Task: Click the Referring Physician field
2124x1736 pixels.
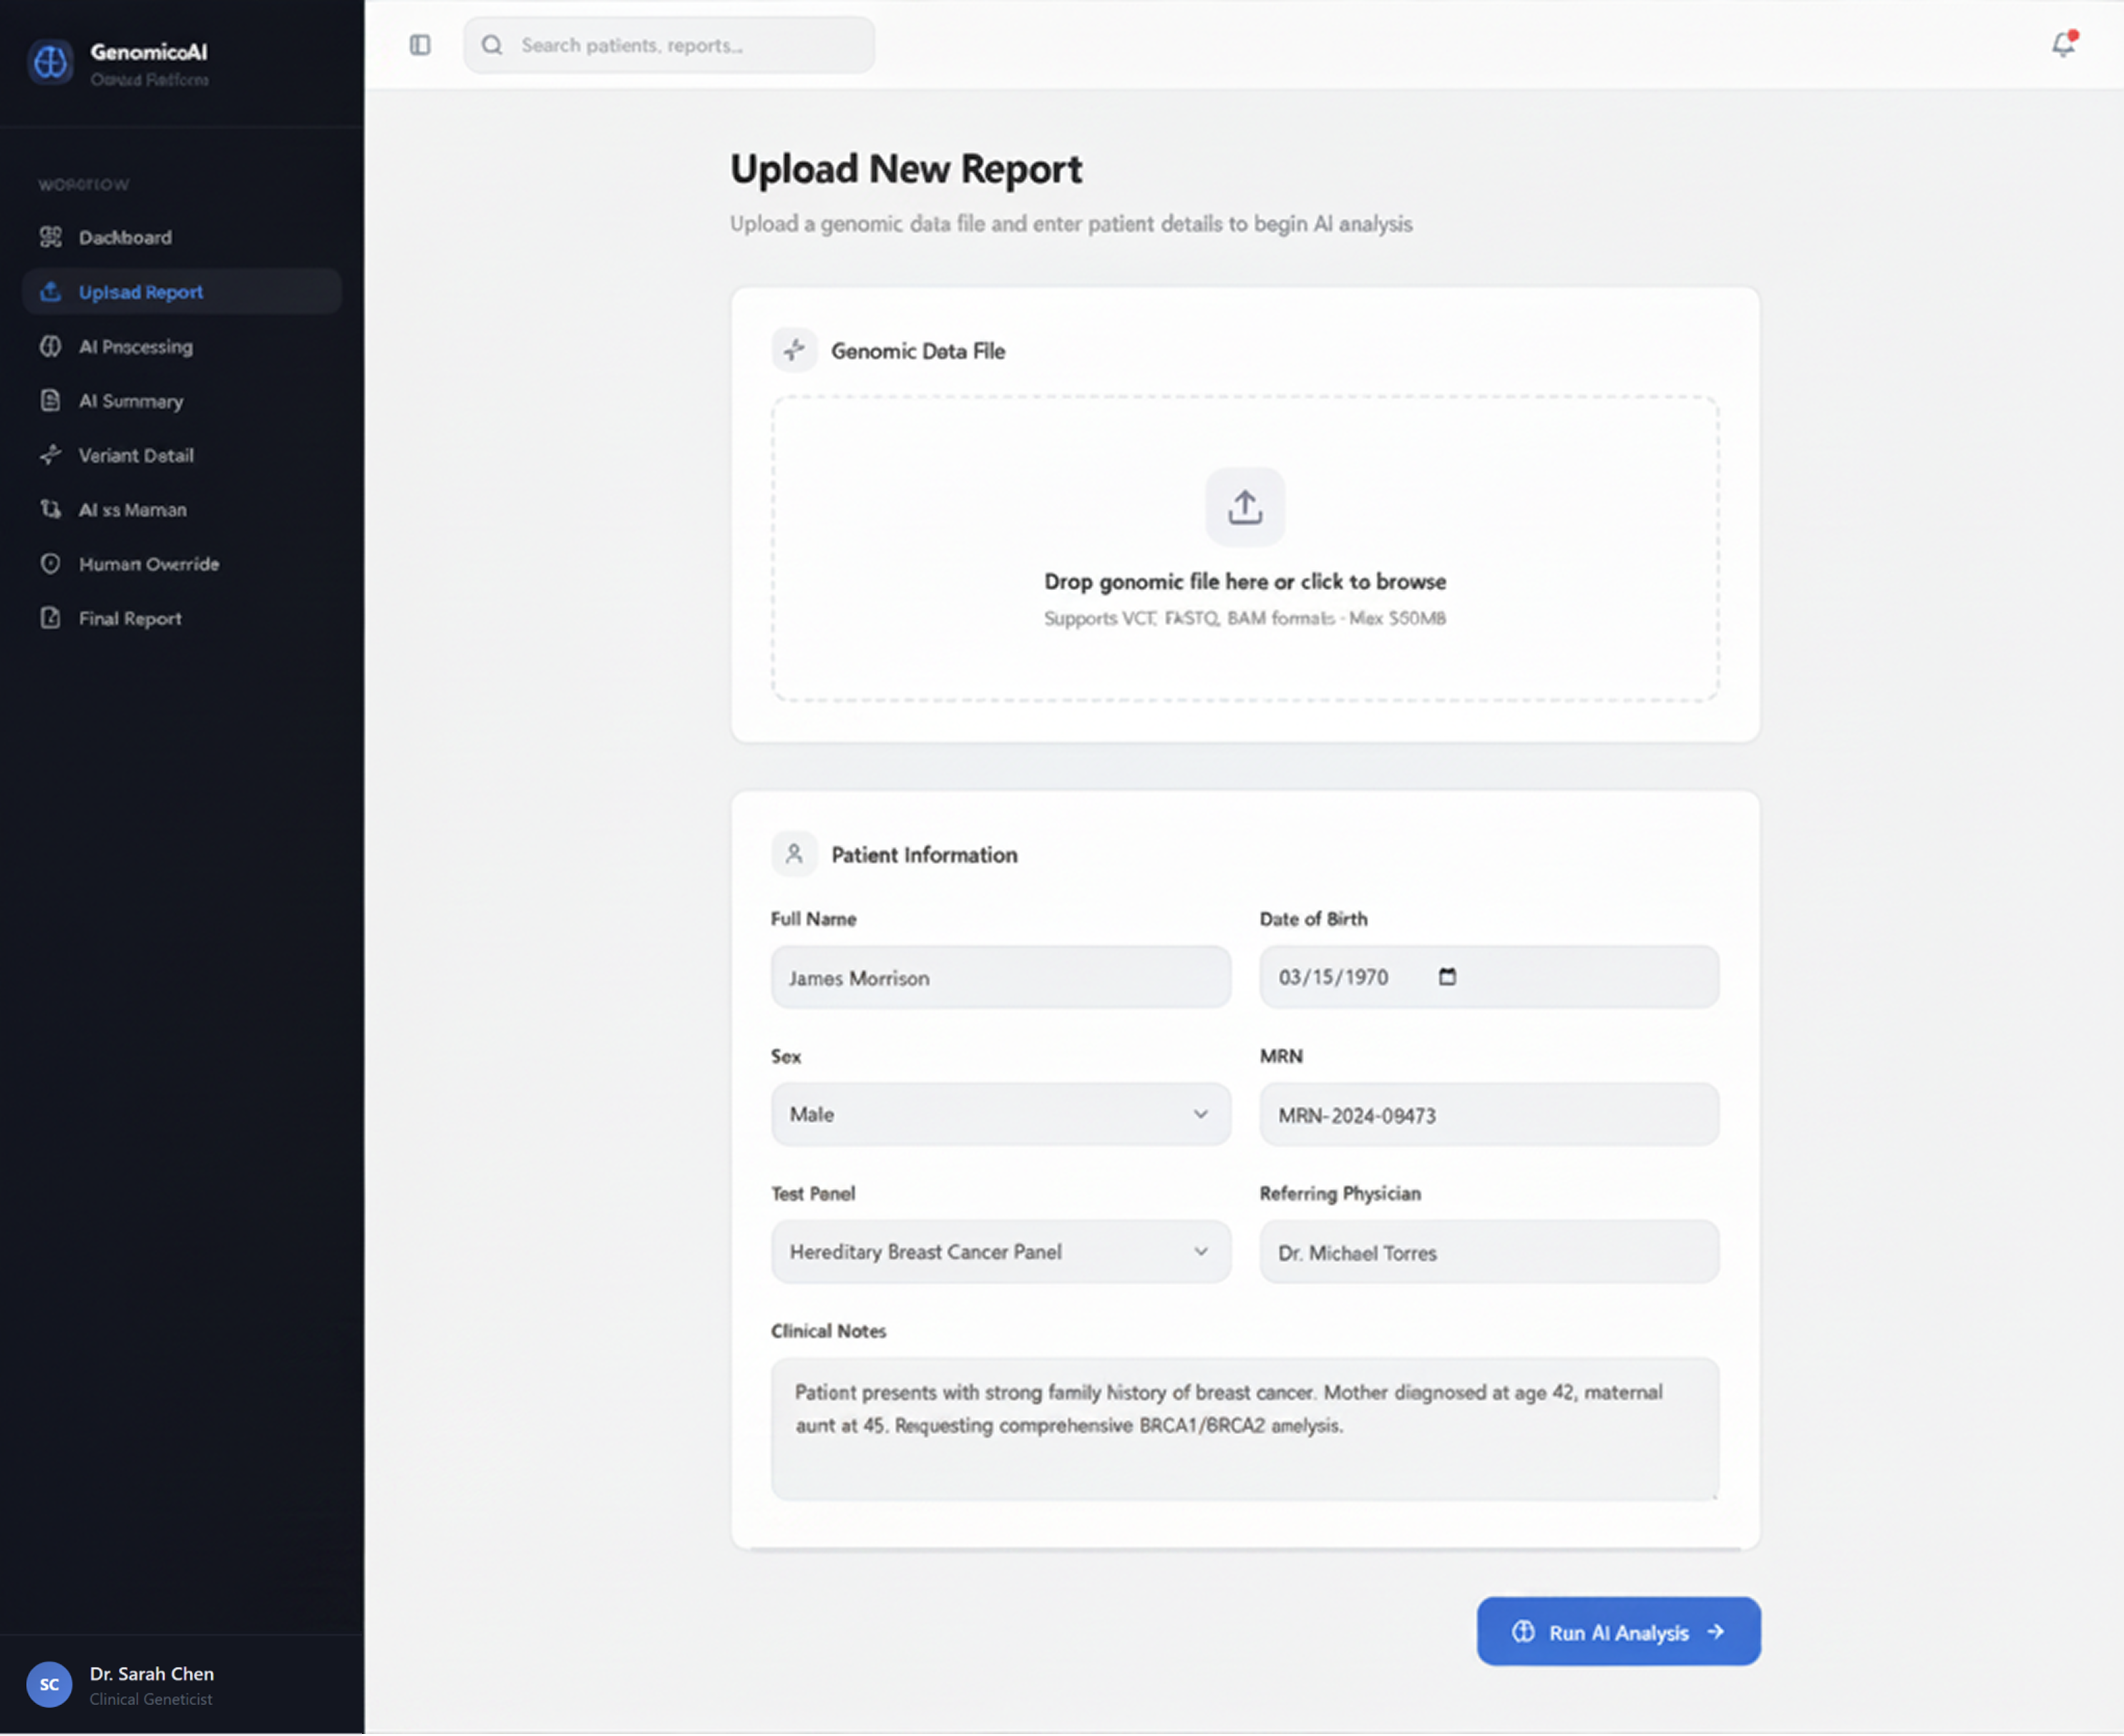Action: (1489, 1251)
